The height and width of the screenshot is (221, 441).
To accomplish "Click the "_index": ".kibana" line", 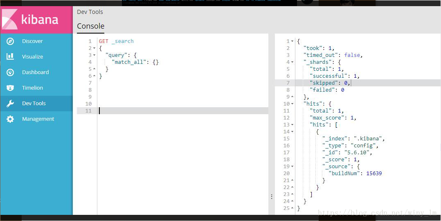I will click(353, 138).
